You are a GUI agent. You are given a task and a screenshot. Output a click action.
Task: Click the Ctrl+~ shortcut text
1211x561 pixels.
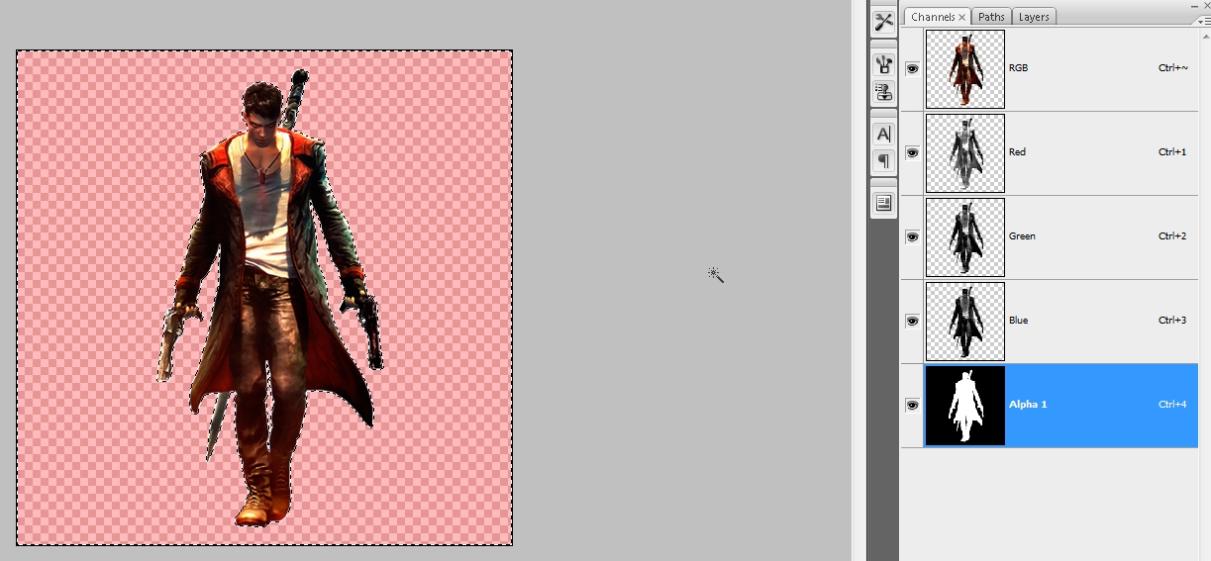pos(1172,68)
